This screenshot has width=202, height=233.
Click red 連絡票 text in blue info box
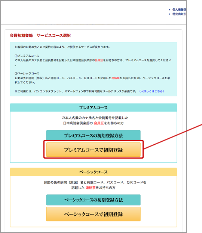click(115, 78)
